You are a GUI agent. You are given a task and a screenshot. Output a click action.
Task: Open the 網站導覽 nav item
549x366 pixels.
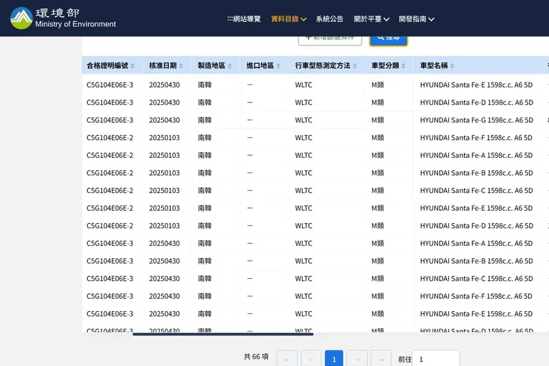[244, 19]
